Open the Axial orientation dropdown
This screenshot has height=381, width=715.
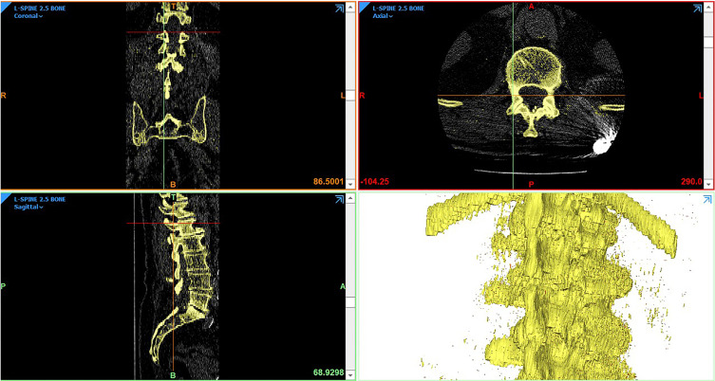coord(384,16)
